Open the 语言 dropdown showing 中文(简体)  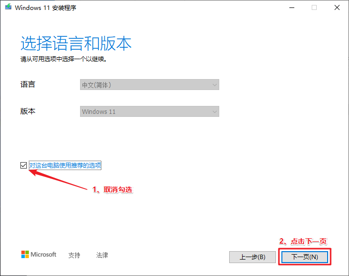point(149,85)
